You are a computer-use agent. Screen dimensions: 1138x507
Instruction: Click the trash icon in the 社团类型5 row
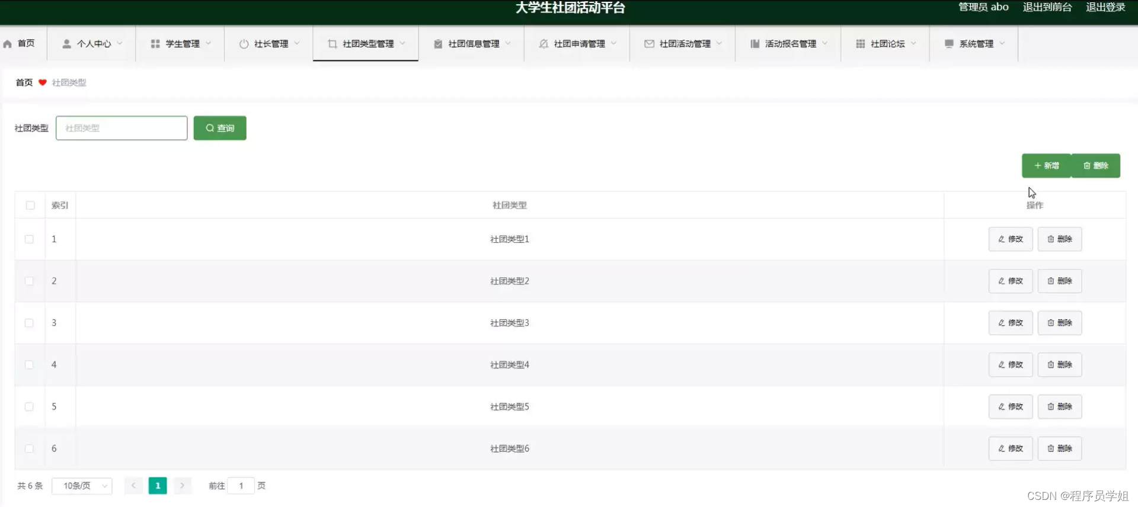coord(1051,407)
